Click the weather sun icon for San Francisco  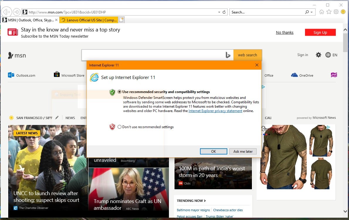[x=11, y=118]
